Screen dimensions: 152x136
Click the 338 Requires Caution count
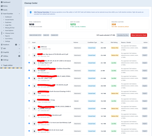click(x=114, y=25)
